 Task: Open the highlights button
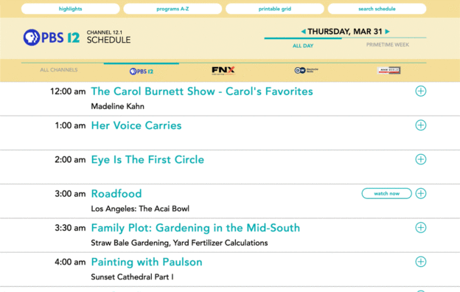pyautogui.click(x=71, y=9)
